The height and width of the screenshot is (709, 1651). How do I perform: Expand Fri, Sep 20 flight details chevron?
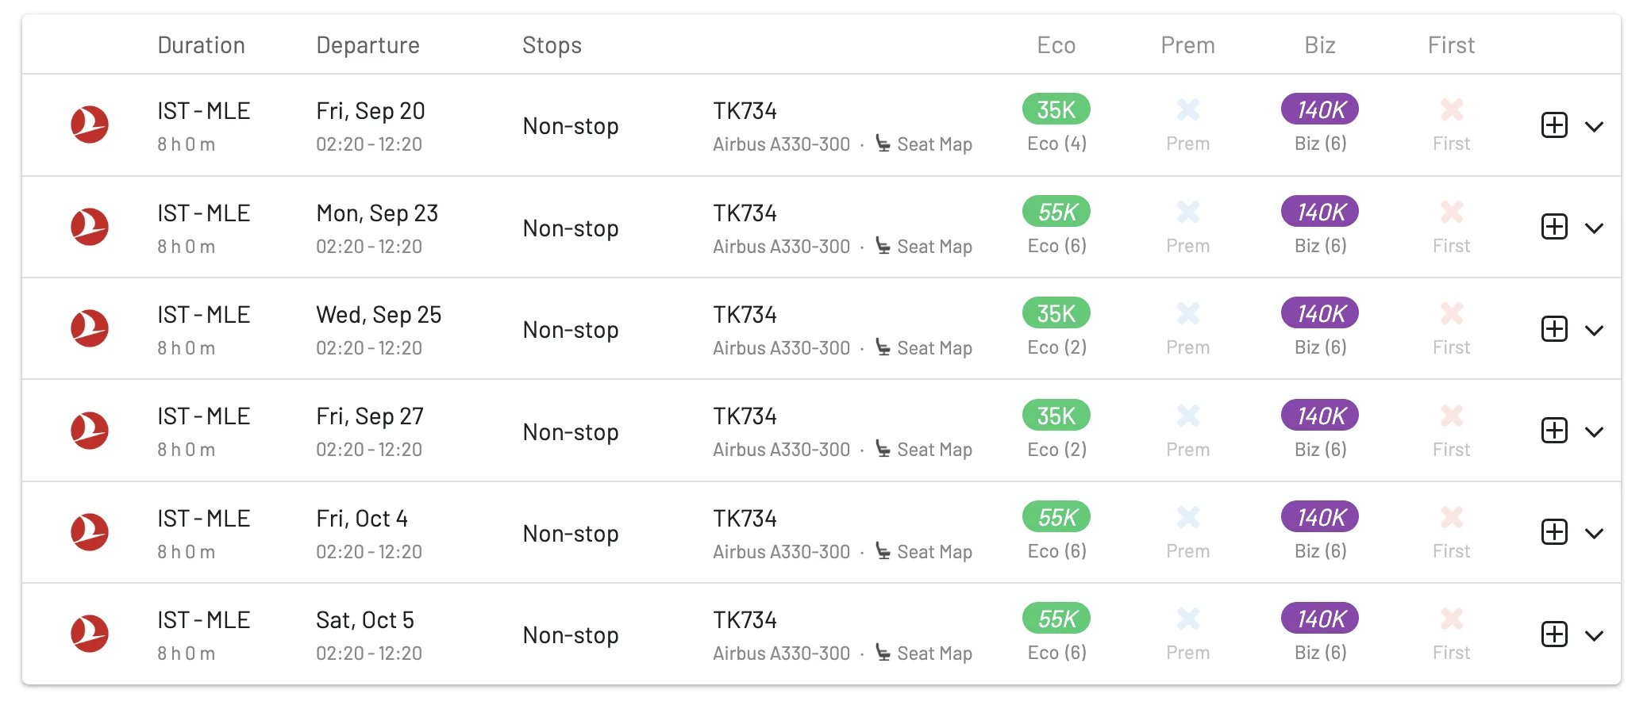click(x=1594, y=127)
